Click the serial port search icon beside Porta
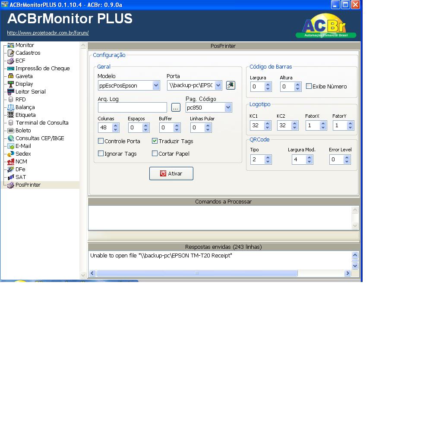This screenshot has height=445, width=442. pos(230,85)
